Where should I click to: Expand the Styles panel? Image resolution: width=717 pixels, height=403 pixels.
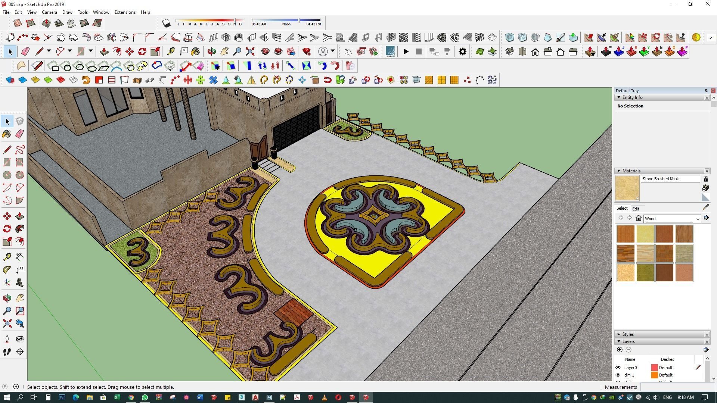pyautogui.click(x=619, y=334)
